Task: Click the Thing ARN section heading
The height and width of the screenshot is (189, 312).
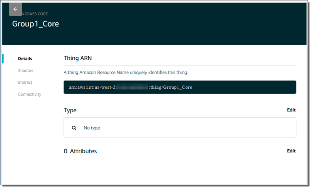Action: click(x=77, y=58)
